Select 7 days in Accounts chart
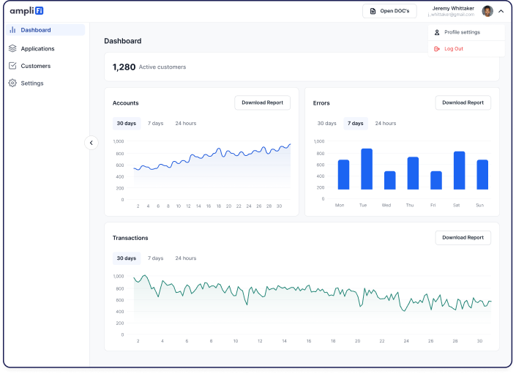Viewport: 516px width, 374px height. 155,123
